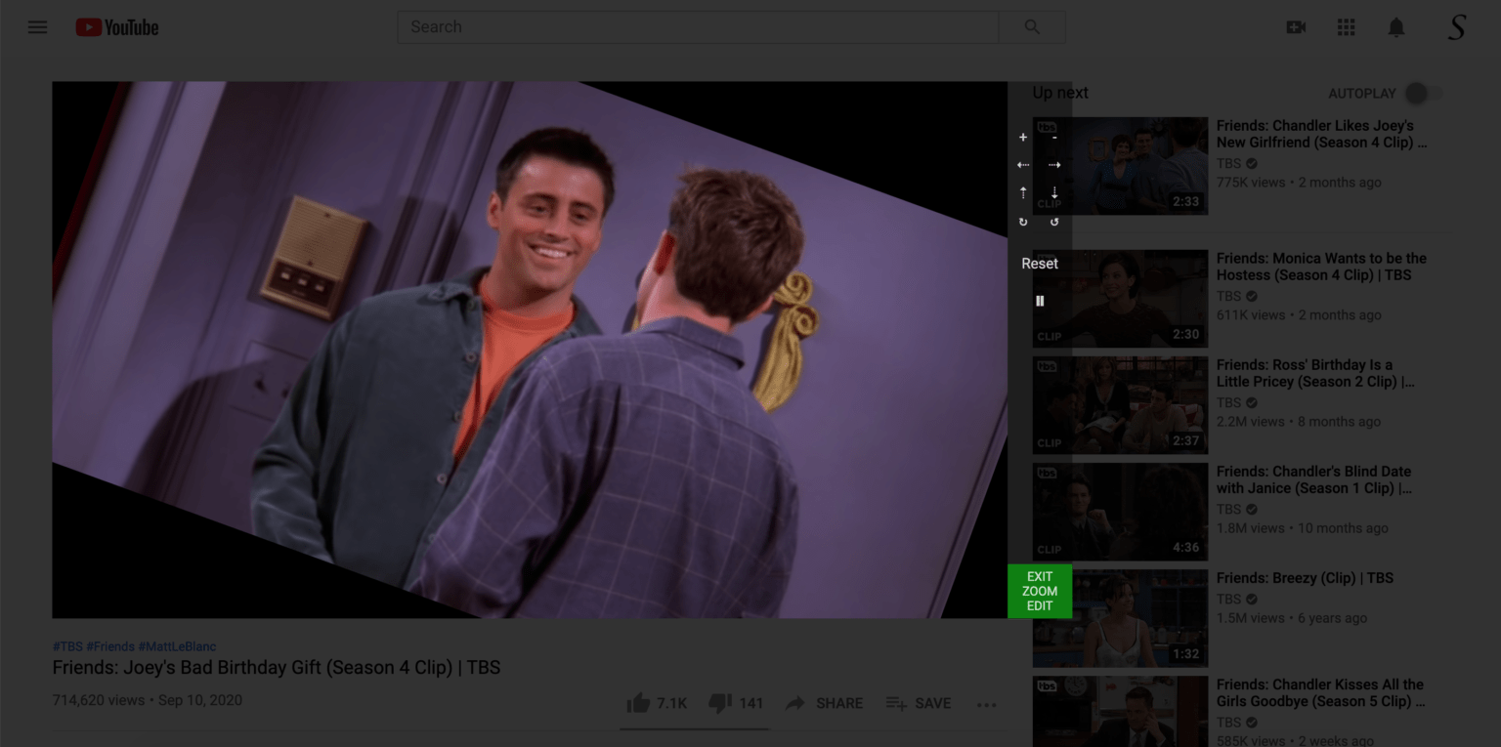This screenshot has height=747, width=1501.
Task: Rotate video clockwise
Action: click(1023, 222)
